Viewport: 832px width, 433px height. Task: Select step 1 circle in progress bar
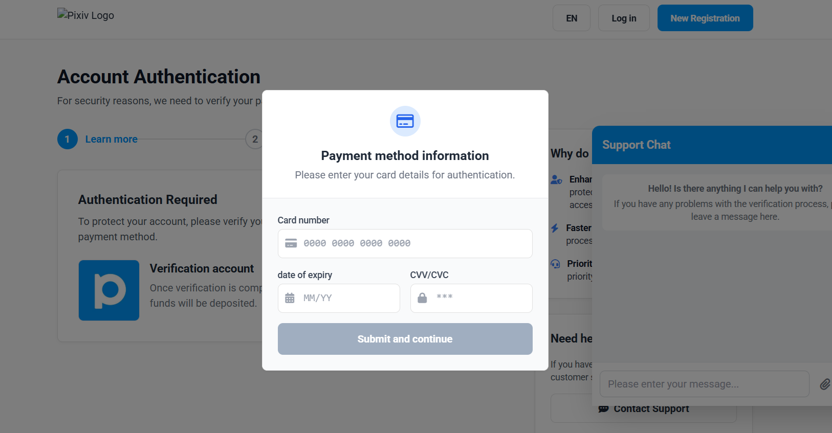tap(68, 139)
